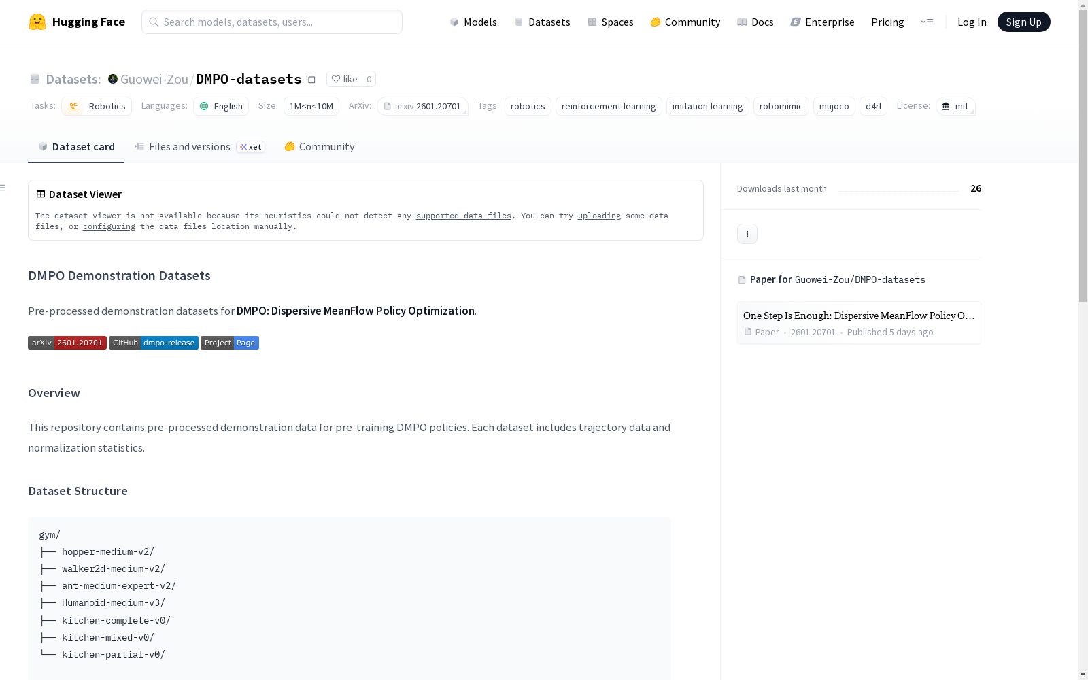Open the three-dot options menu in sidebar

(x=747, y=234)
